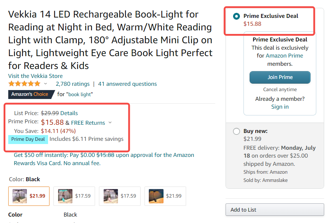Expand the star rating dropdown chevron
Image resolution: width=336 pixels, height=223 pixels.
pyautogui.click(x=46, y=84)
